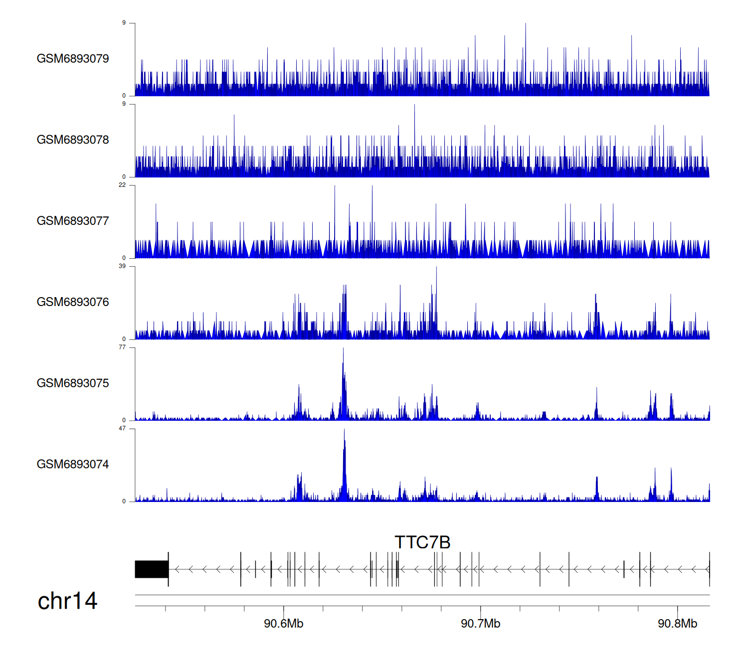Screen dimensions: 748x658
Task: Select the GSM6893074 track name
Action: (73, 465)
